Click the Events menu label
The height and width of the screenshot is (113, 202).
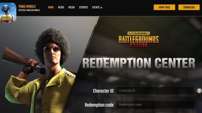click(96, 7)
